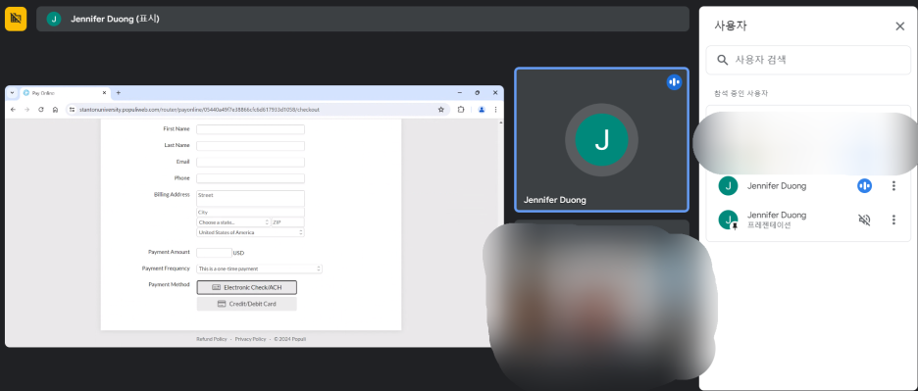Click site info icon in address bar
This screenshot has width=918, height=391.
[72, 110]
